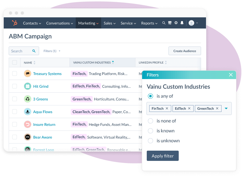The height and width of the screenshot is (177, 242).
Task: Remove the FinTech filter tag
Action: [x=167, y=108]
